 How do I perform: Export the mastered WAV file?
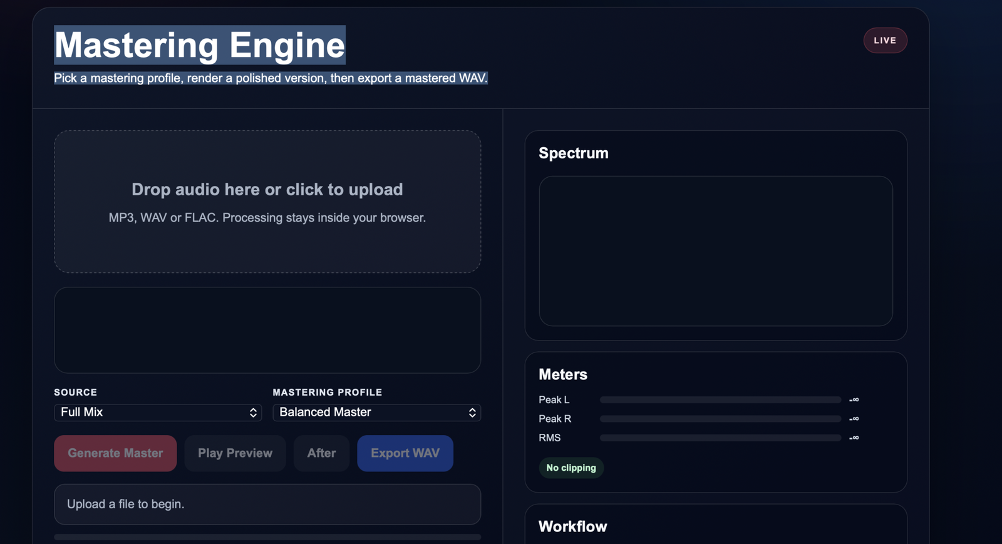405,453
